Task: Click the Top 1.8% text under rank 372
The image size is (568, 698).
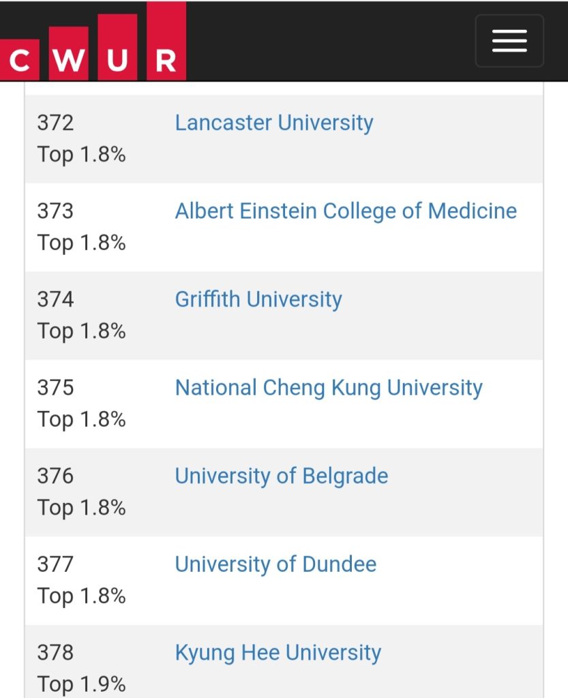Action: (81, 155)
